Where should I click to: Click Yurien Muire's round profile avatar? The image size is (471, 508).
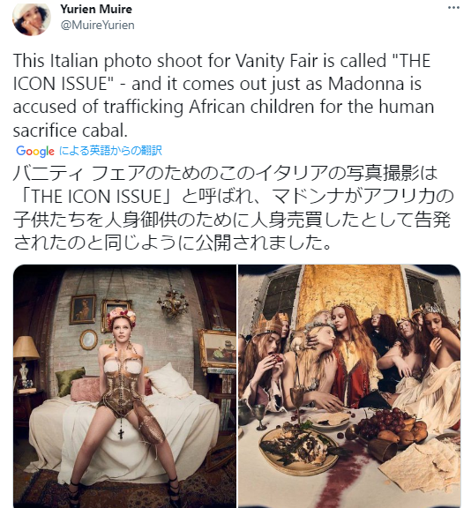(32, 19)
